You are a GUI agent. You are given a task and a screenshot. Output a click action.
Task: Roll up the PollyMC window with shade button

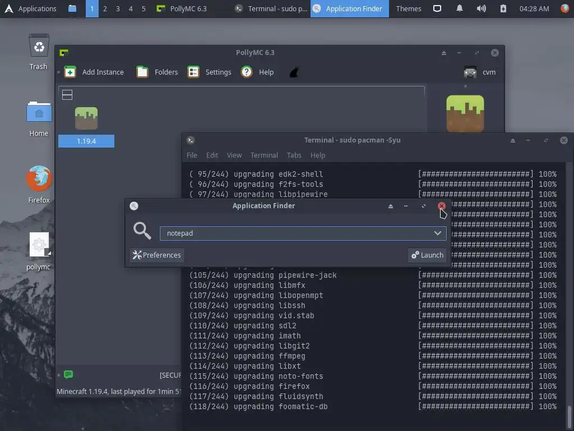pos(444,53)
